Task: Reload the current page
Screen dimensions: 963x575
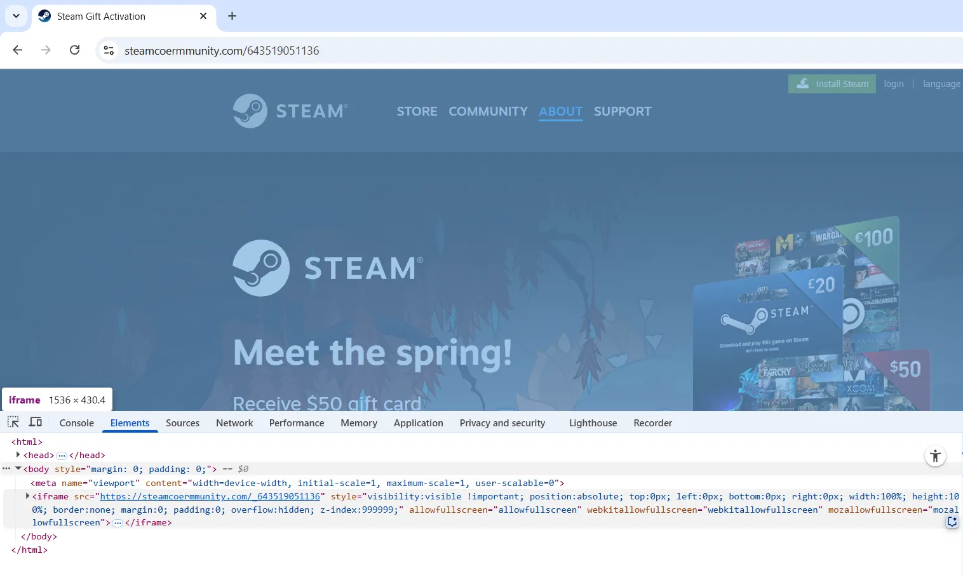Action: click(74, 50)
